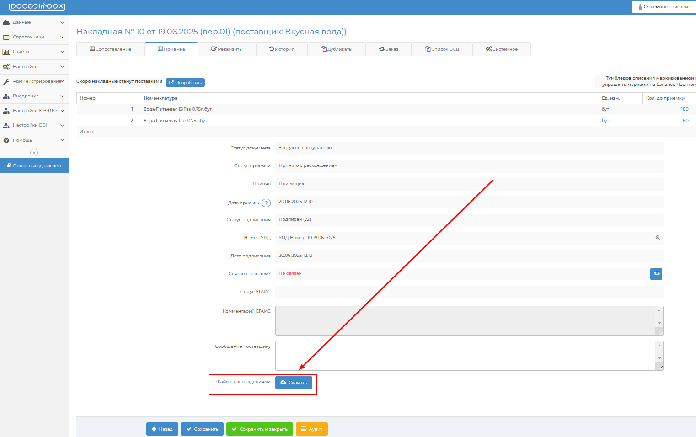Click the help question mark near Дата приемки

[266, 203]
